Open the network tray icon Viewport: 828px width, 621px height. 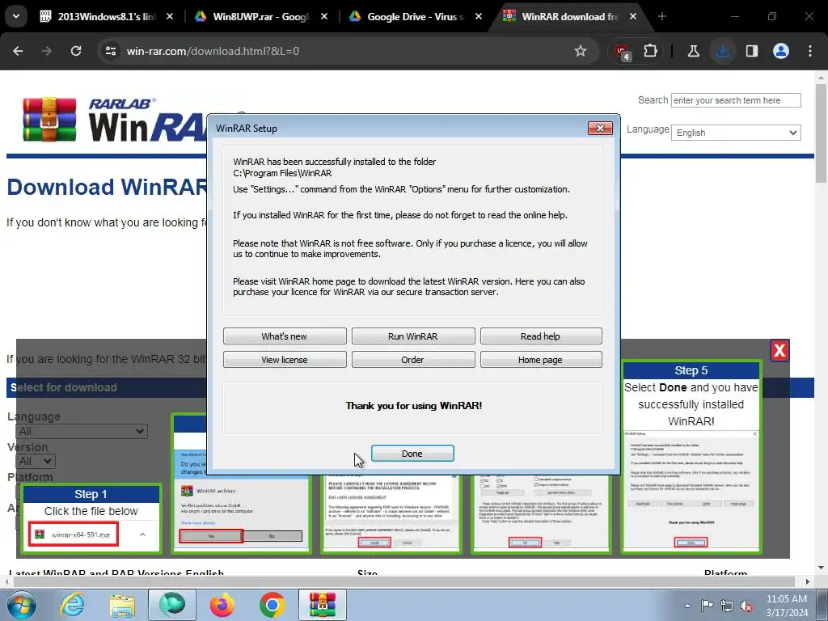(727, 606)
